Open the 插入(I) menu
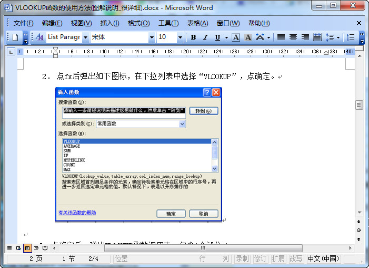The image size is (369, 268). click(x=109, y=23)
